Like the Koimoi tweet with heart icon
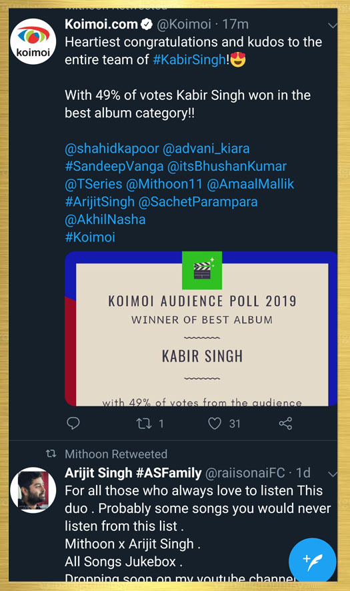 pos(215,424)
